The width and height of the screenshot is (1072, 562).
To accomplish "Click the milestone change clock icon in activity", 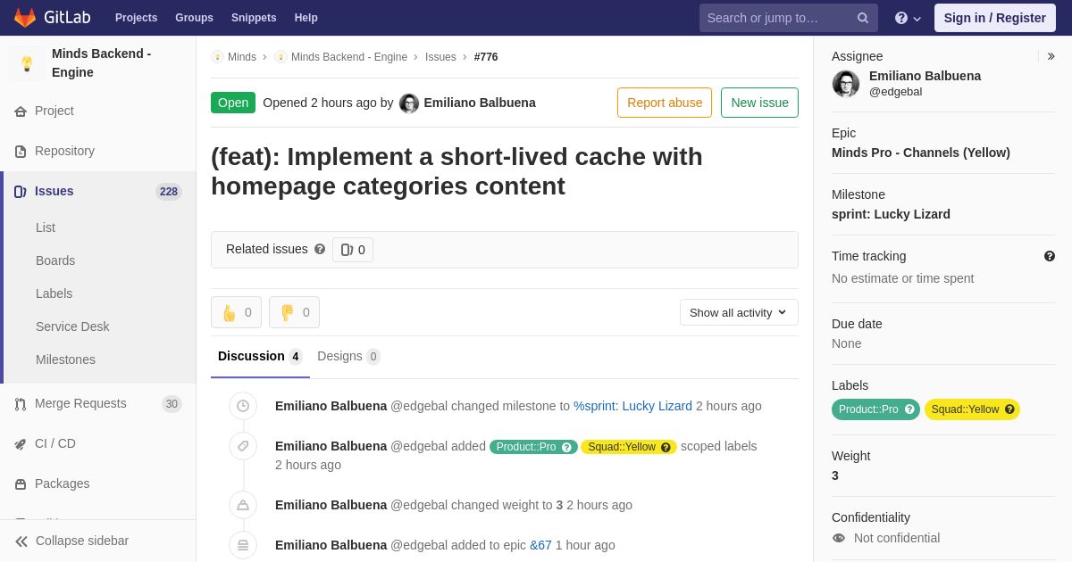I will coord(243,406).
